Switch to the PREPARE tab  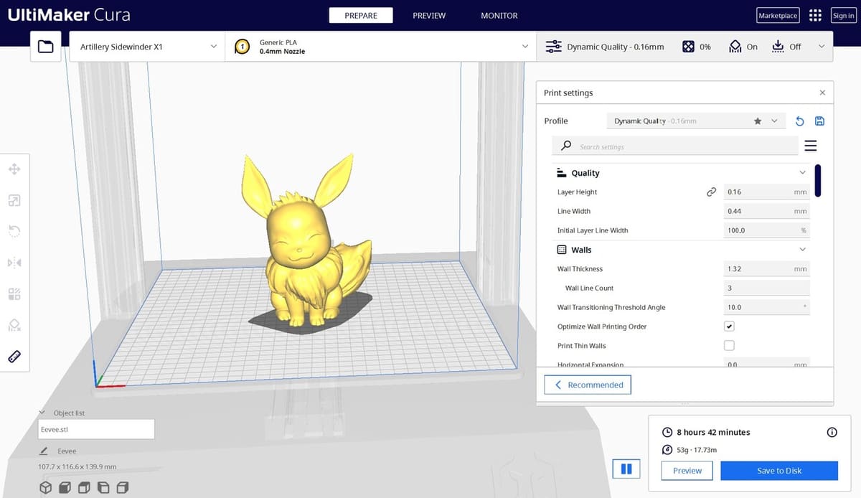361,15
